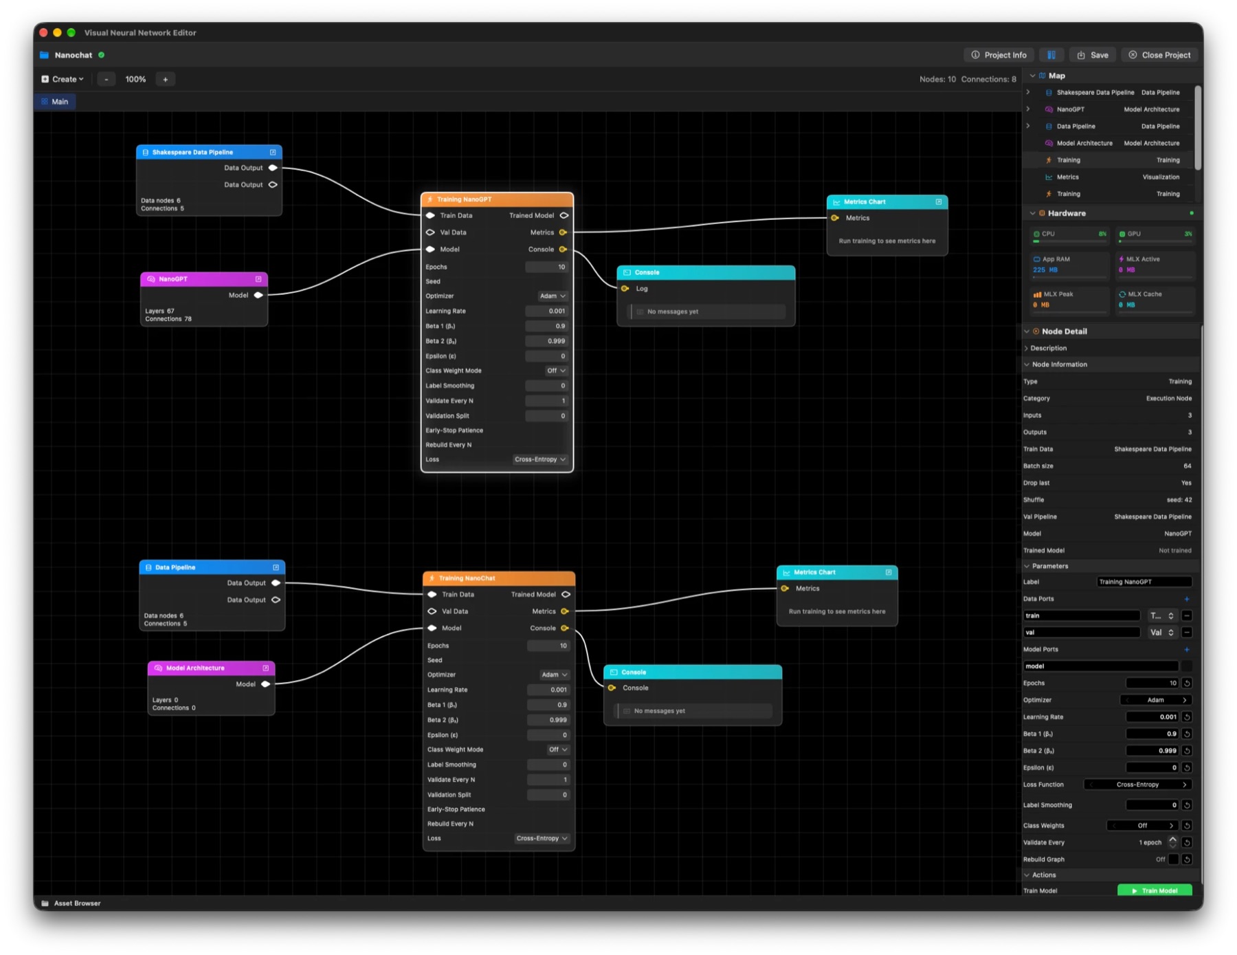Open Optimizer dropdown in Training NanoGPT node
Viewport: 1237px width, 955px height.
pyautogui.click(x=553, y=296)
